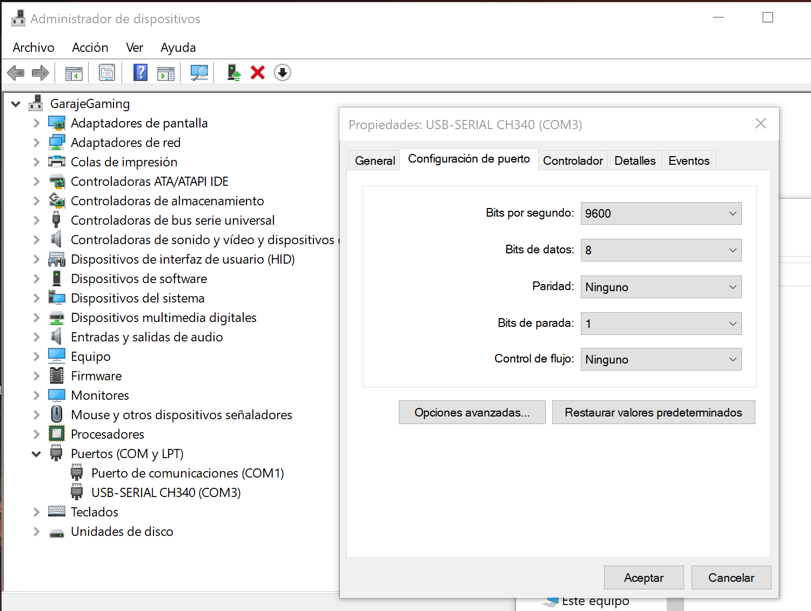811x611 pixels.
Task: Click the properties sheet toolbar icon
Action: coord(107,72)
